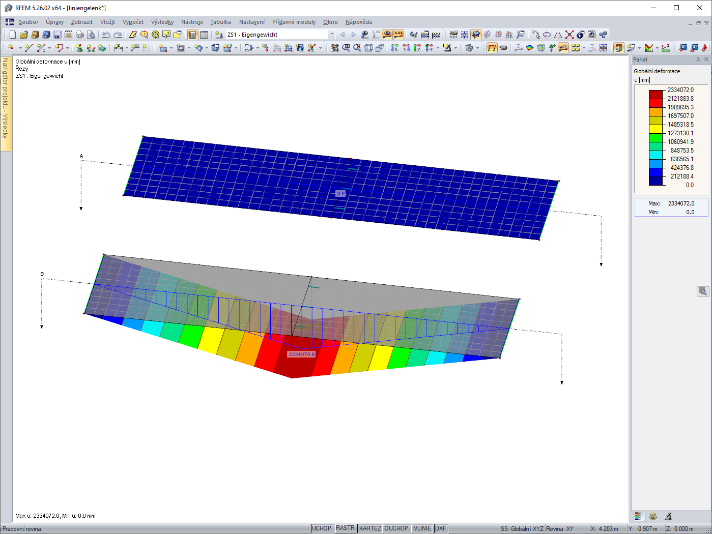Open the Úpravy menu
The width and height of the screenshot is (712, 534).
click(55, 22)
